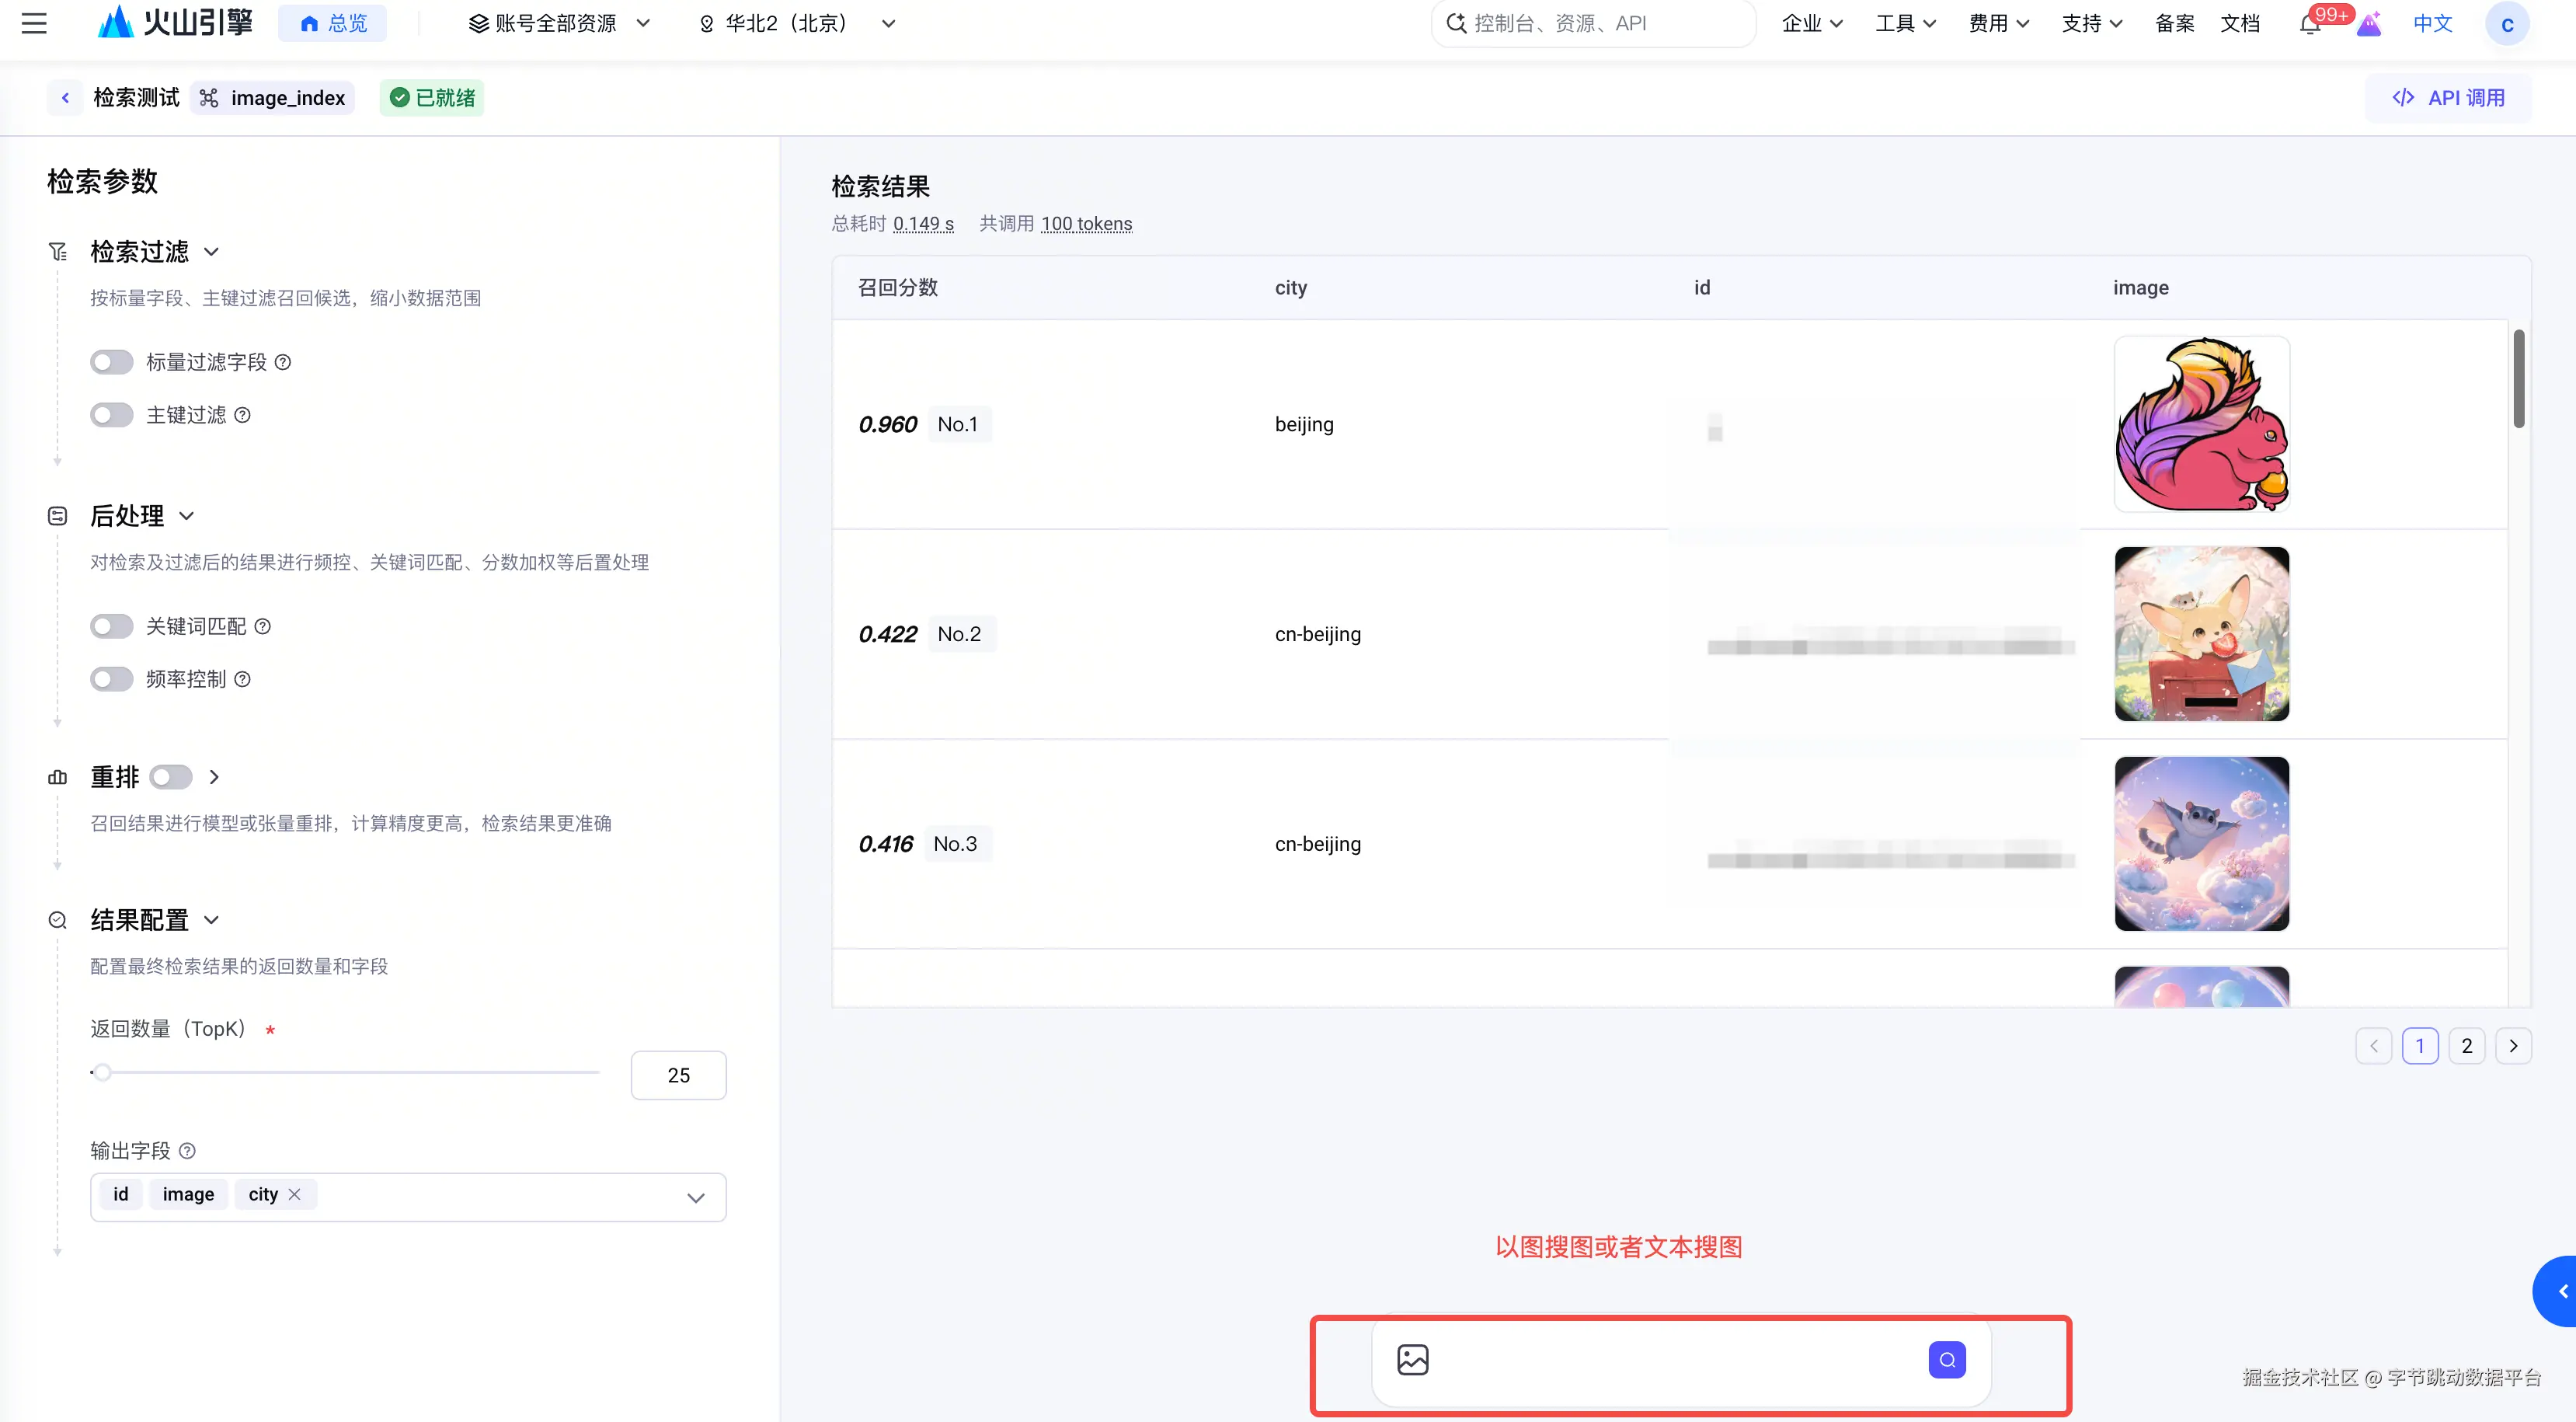Remove the city output field tag
The width and height of the screenshot is (2576, 1422).
(x=294, y=1194)
